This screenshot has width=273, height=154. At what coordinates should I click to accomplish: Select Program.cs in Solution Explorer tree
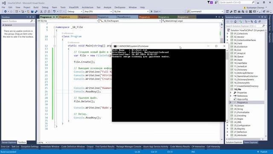[x=242, y=103]
